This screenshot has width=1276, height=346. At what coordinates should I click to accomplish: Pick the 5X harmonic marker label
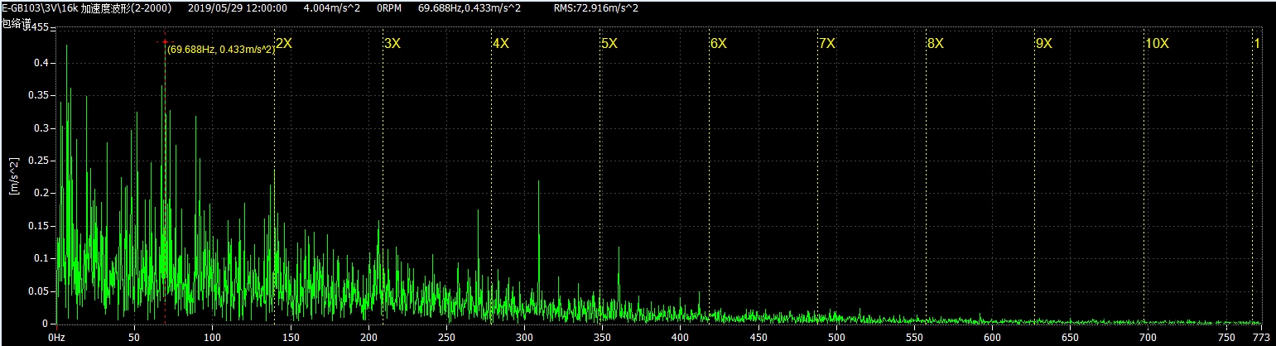[609, 43]
